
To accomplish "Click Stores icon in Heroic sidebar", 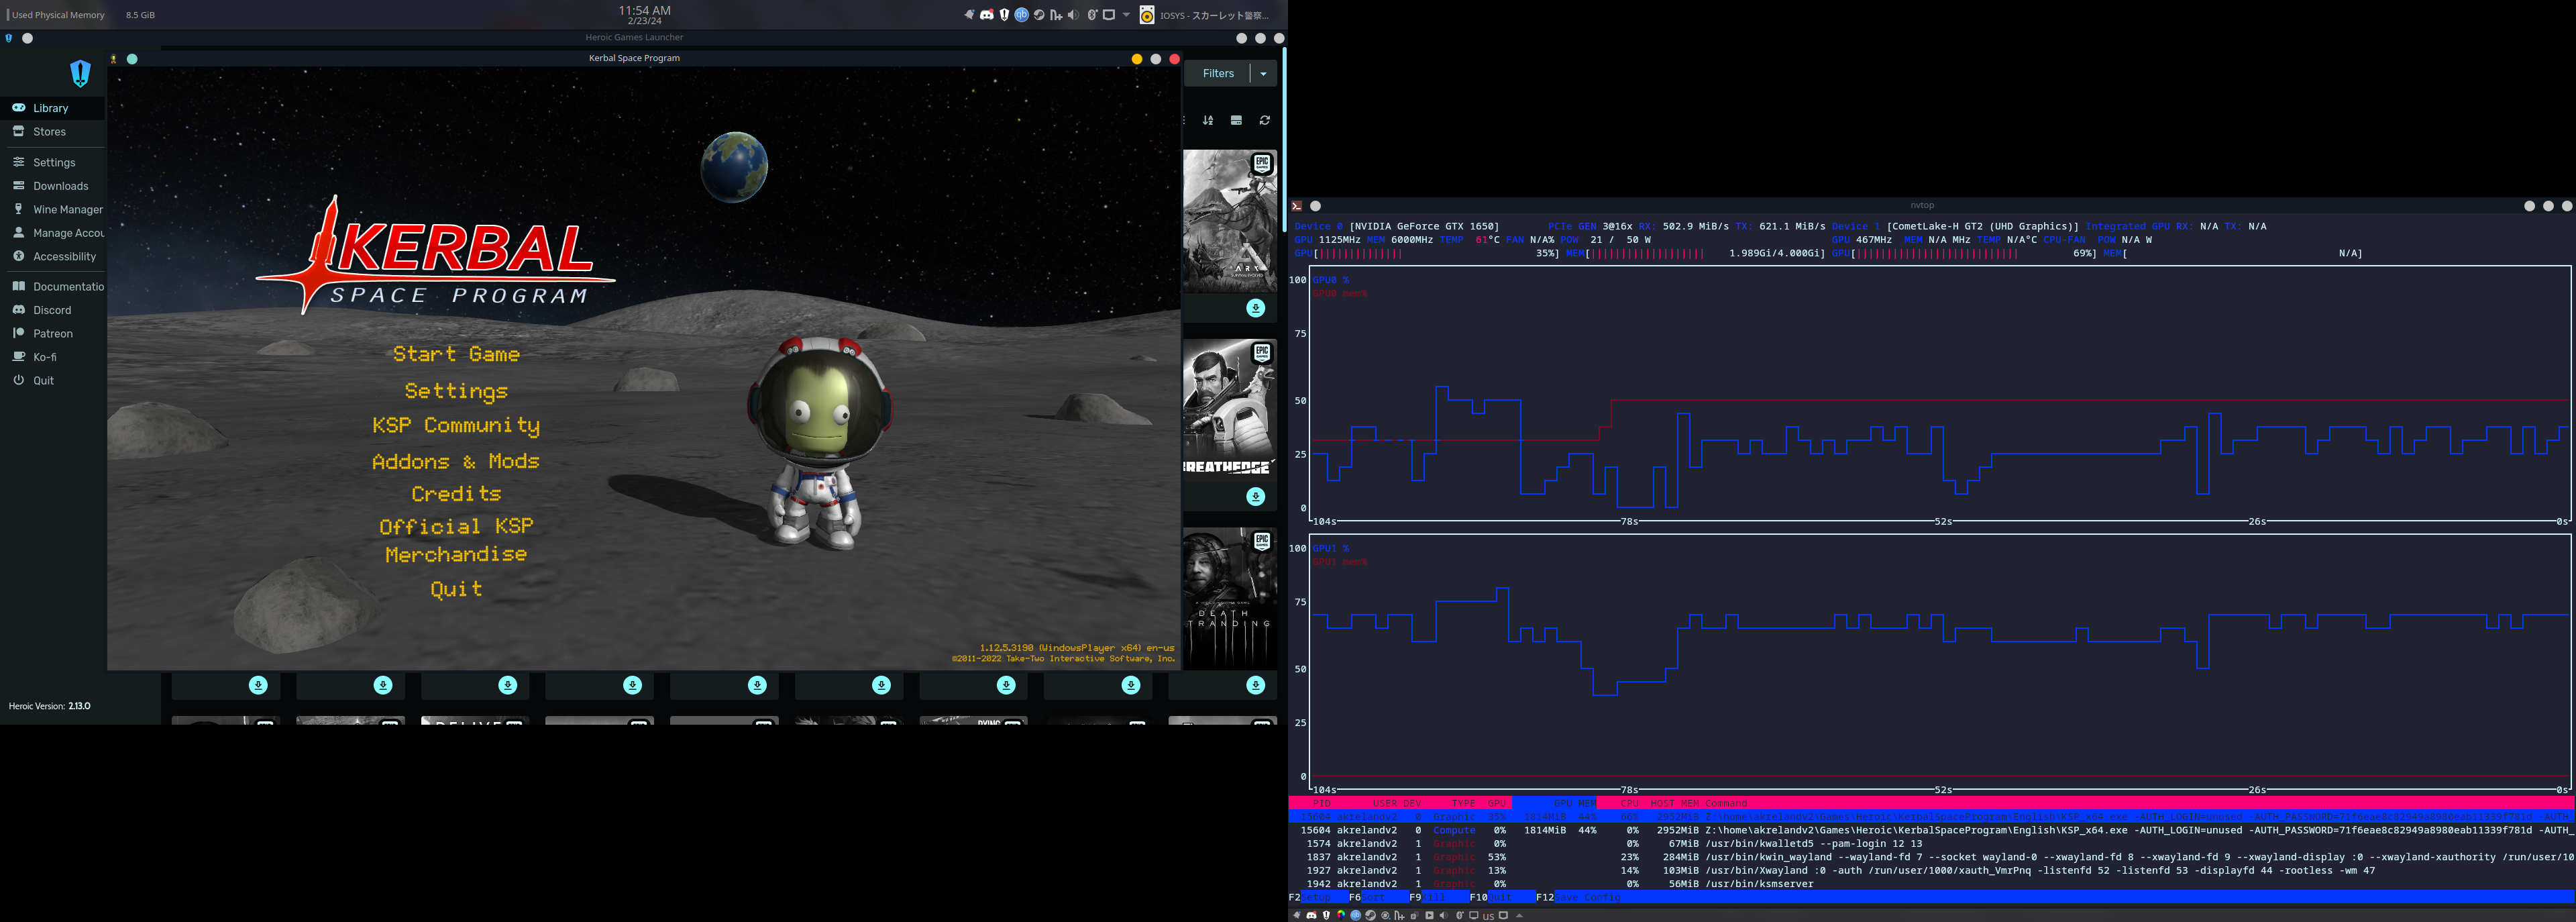I will coord(18,131).
